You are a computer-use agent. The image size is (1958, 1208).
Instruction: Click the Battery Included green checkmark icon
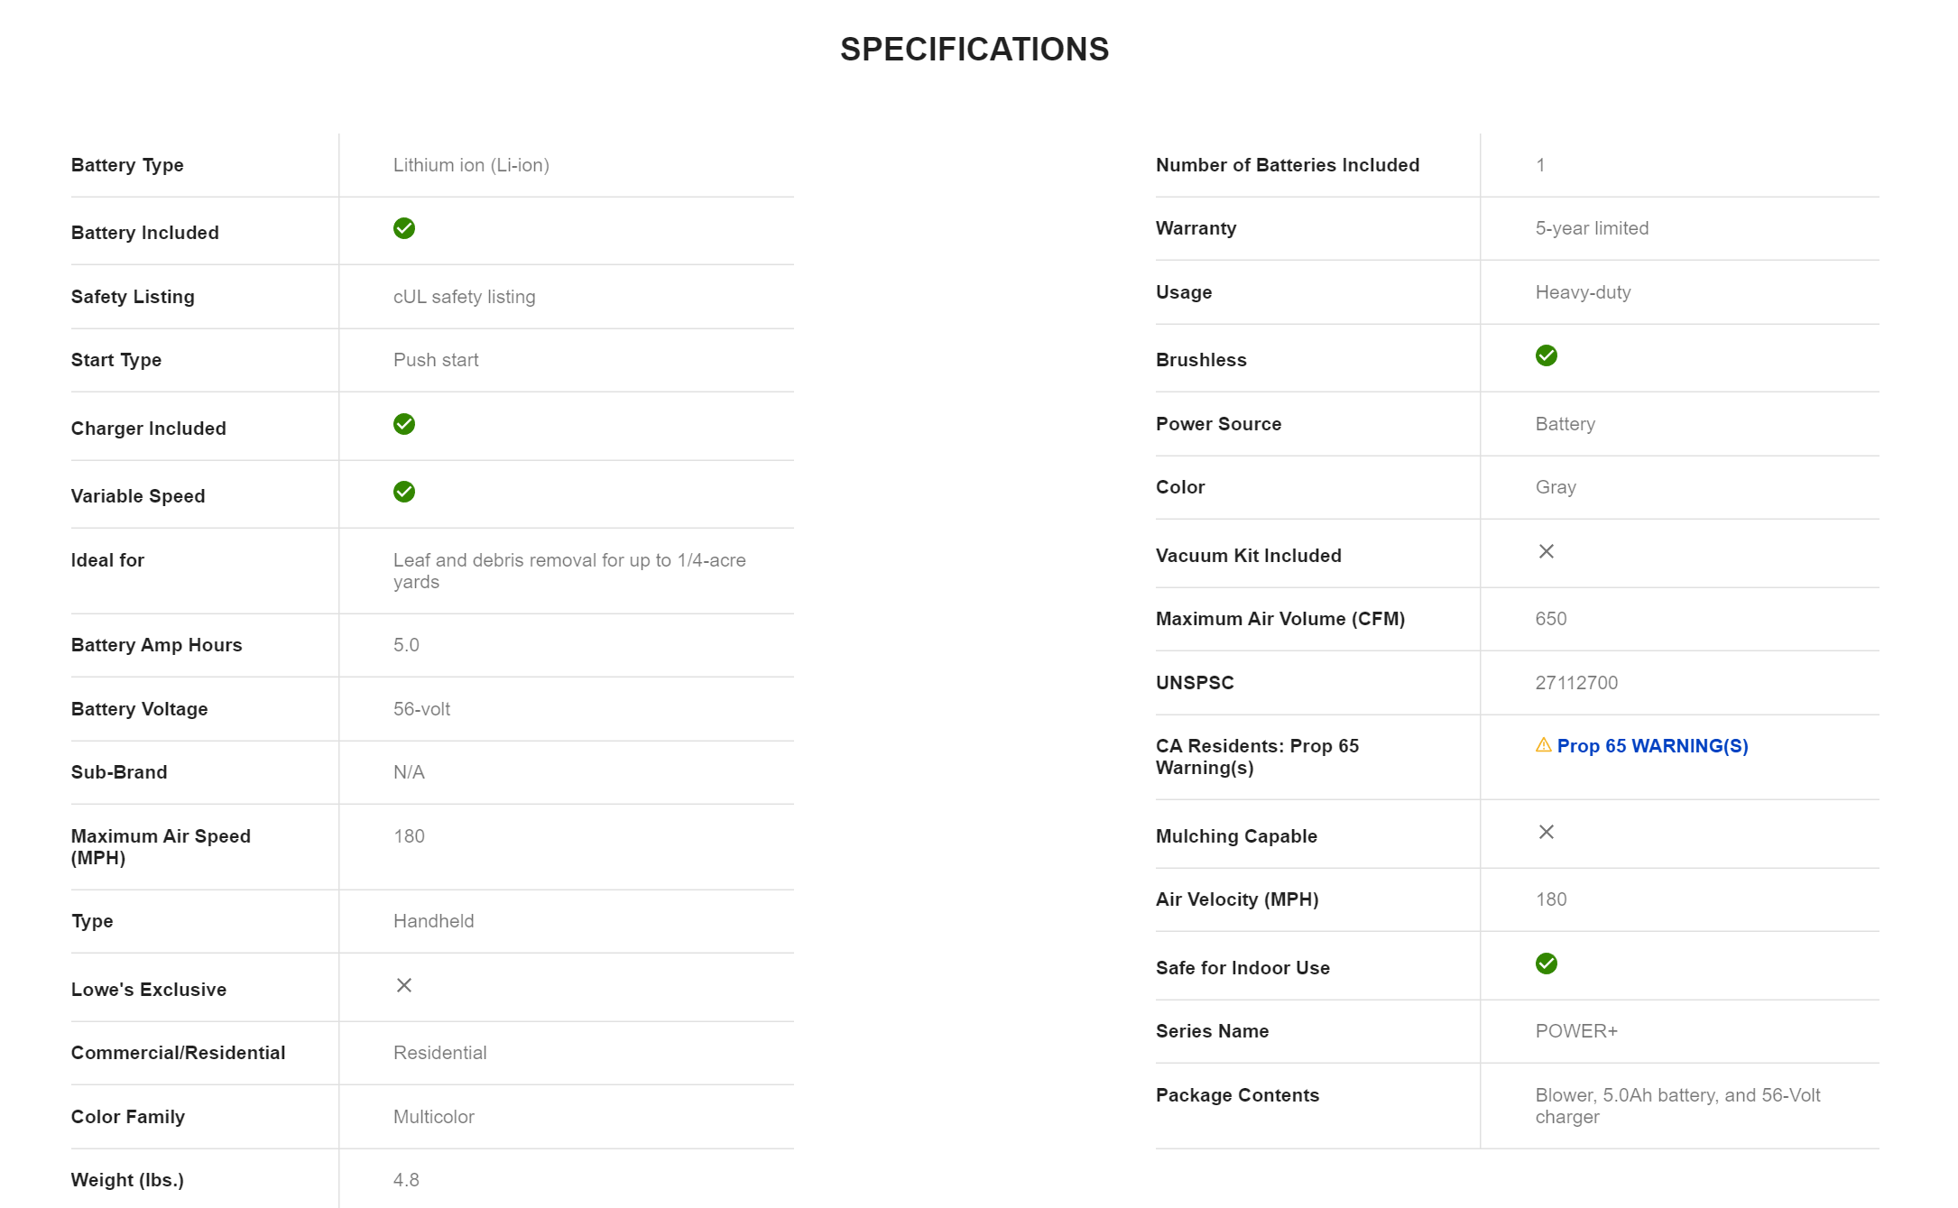[x=404, y=228]
